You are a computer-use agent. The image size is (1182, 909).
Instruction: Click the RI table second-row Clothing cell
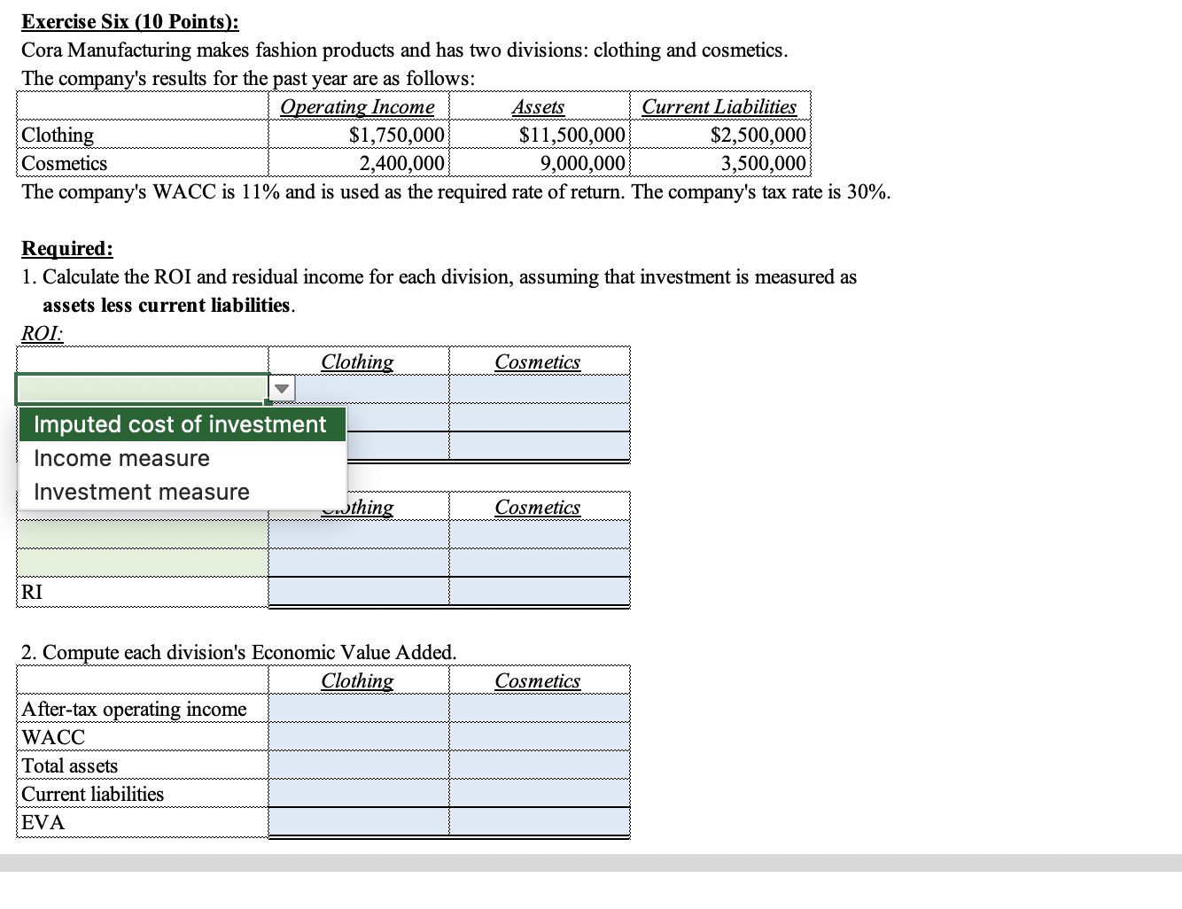pos(359,563)
